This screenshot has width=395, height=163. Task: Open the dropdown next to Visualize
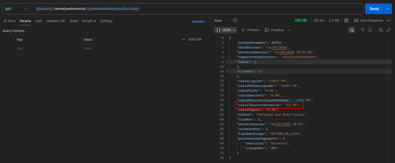coord(289,30)
